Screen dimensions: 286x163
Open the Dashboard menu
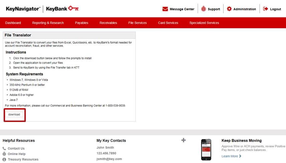click(13, 23)
